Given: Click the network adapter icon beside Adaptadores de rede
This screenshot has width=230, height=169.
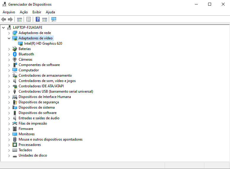Looking at the screenshot, I should coord(15,33).
